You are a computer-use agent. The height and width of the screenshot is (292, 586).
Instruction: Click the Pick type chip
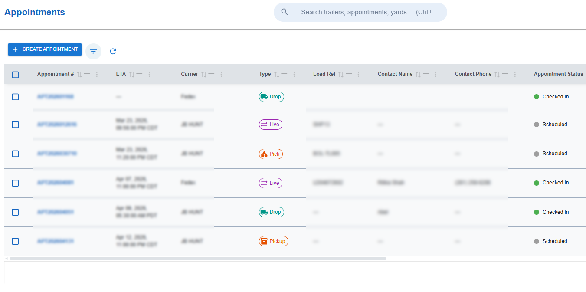click(x=271, y=154)
